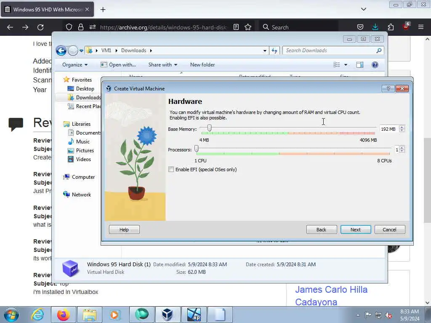Click the Firefox Search box
Image resolution: width=431 pixels, height=323 pixels.
(x=299, y=27)
